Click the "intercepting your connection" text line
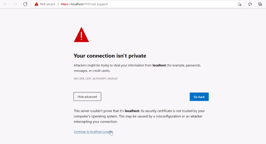Screen dimensions: 266x144 pyautogui.click(x=96, y=122)
